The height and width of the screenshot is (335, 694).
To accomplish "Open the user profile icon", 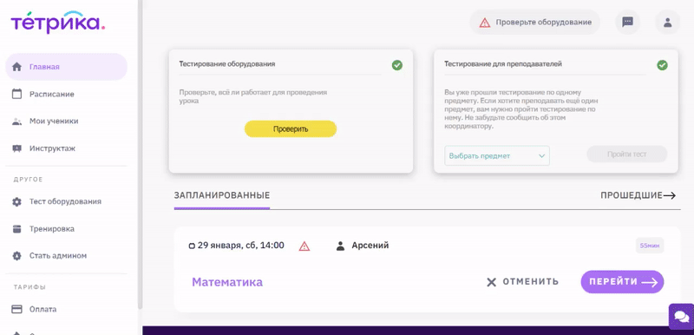I will point(667,22).
